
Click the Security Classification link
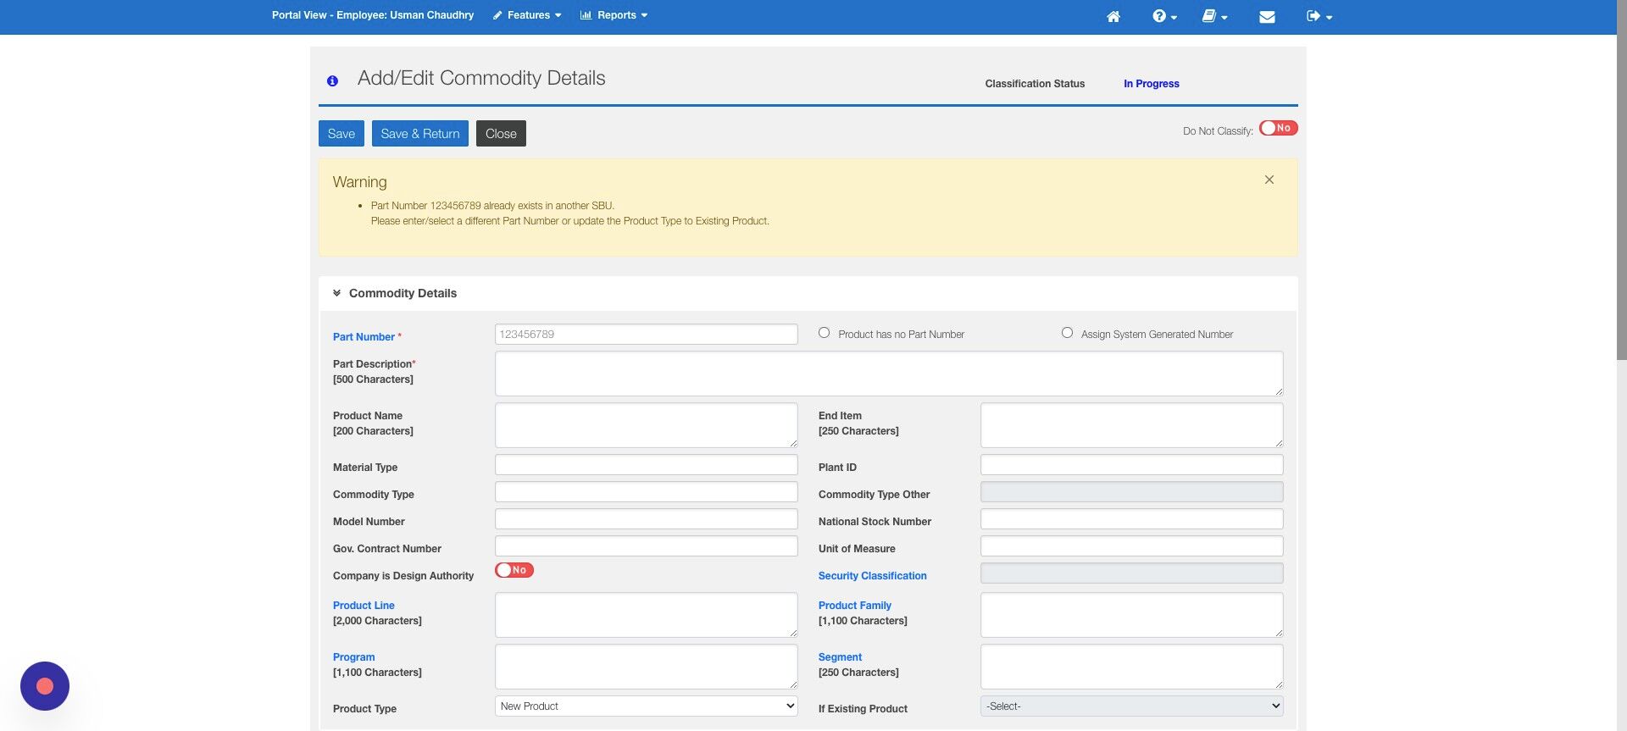pos(872,576)
